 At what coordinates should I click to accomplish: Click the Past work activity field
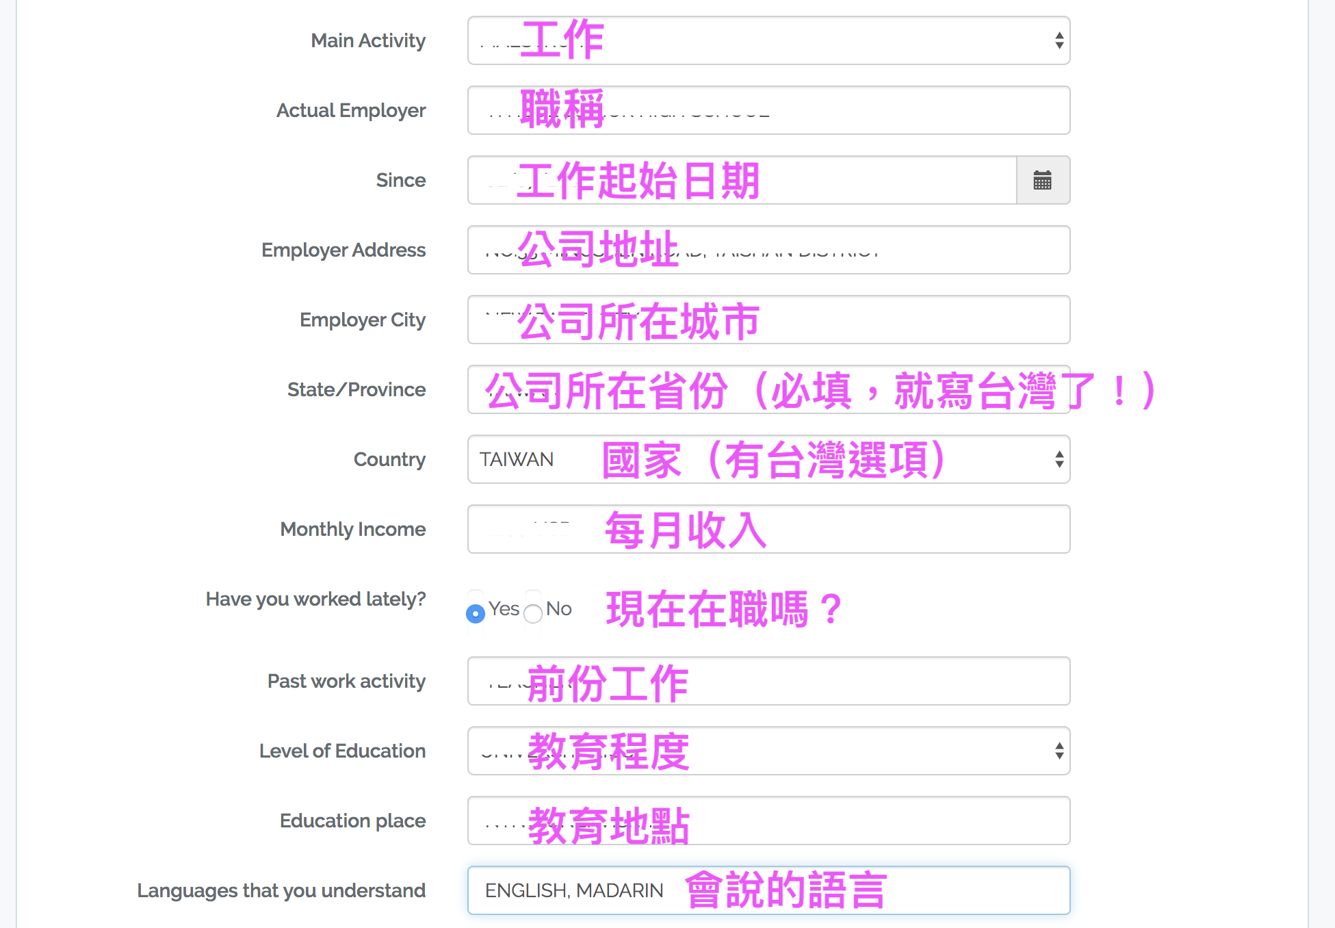click(768, 682)
